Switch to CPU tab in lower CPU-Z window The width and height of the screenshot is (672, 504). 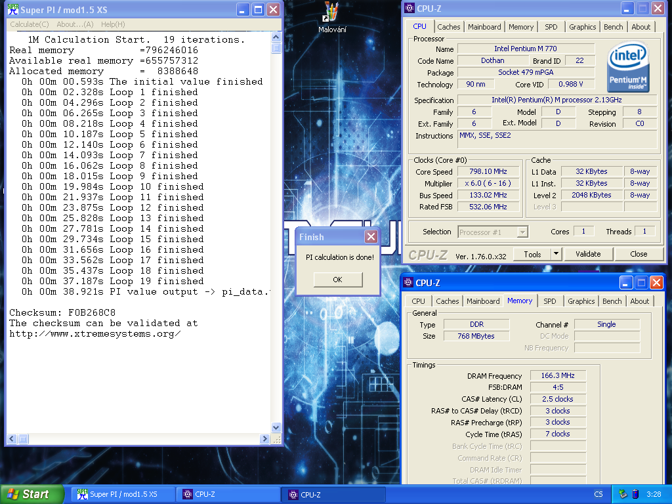(x=418, y=301)
